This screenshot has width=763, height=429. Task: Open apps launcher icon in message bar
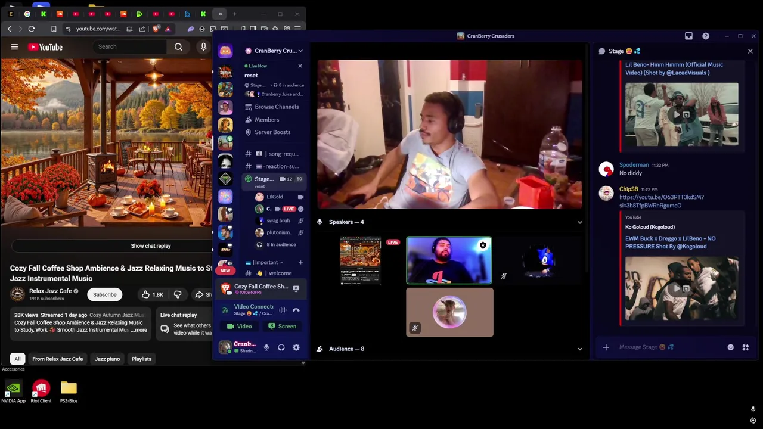pos(745,347)
